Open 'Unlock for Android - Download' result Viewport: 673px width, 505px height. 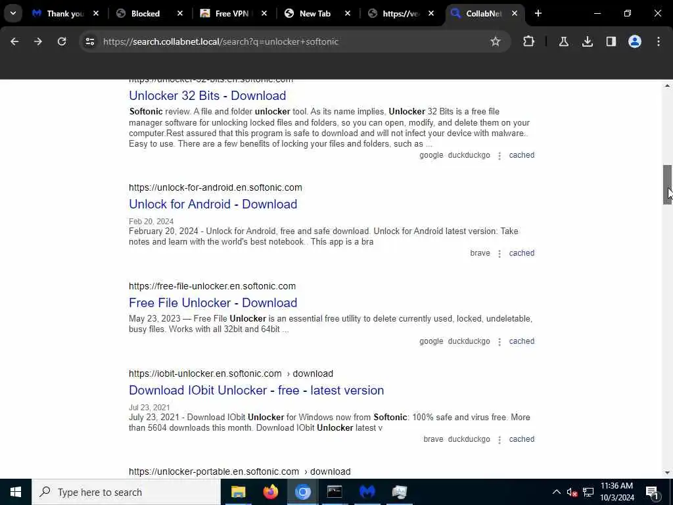(213, 204)
